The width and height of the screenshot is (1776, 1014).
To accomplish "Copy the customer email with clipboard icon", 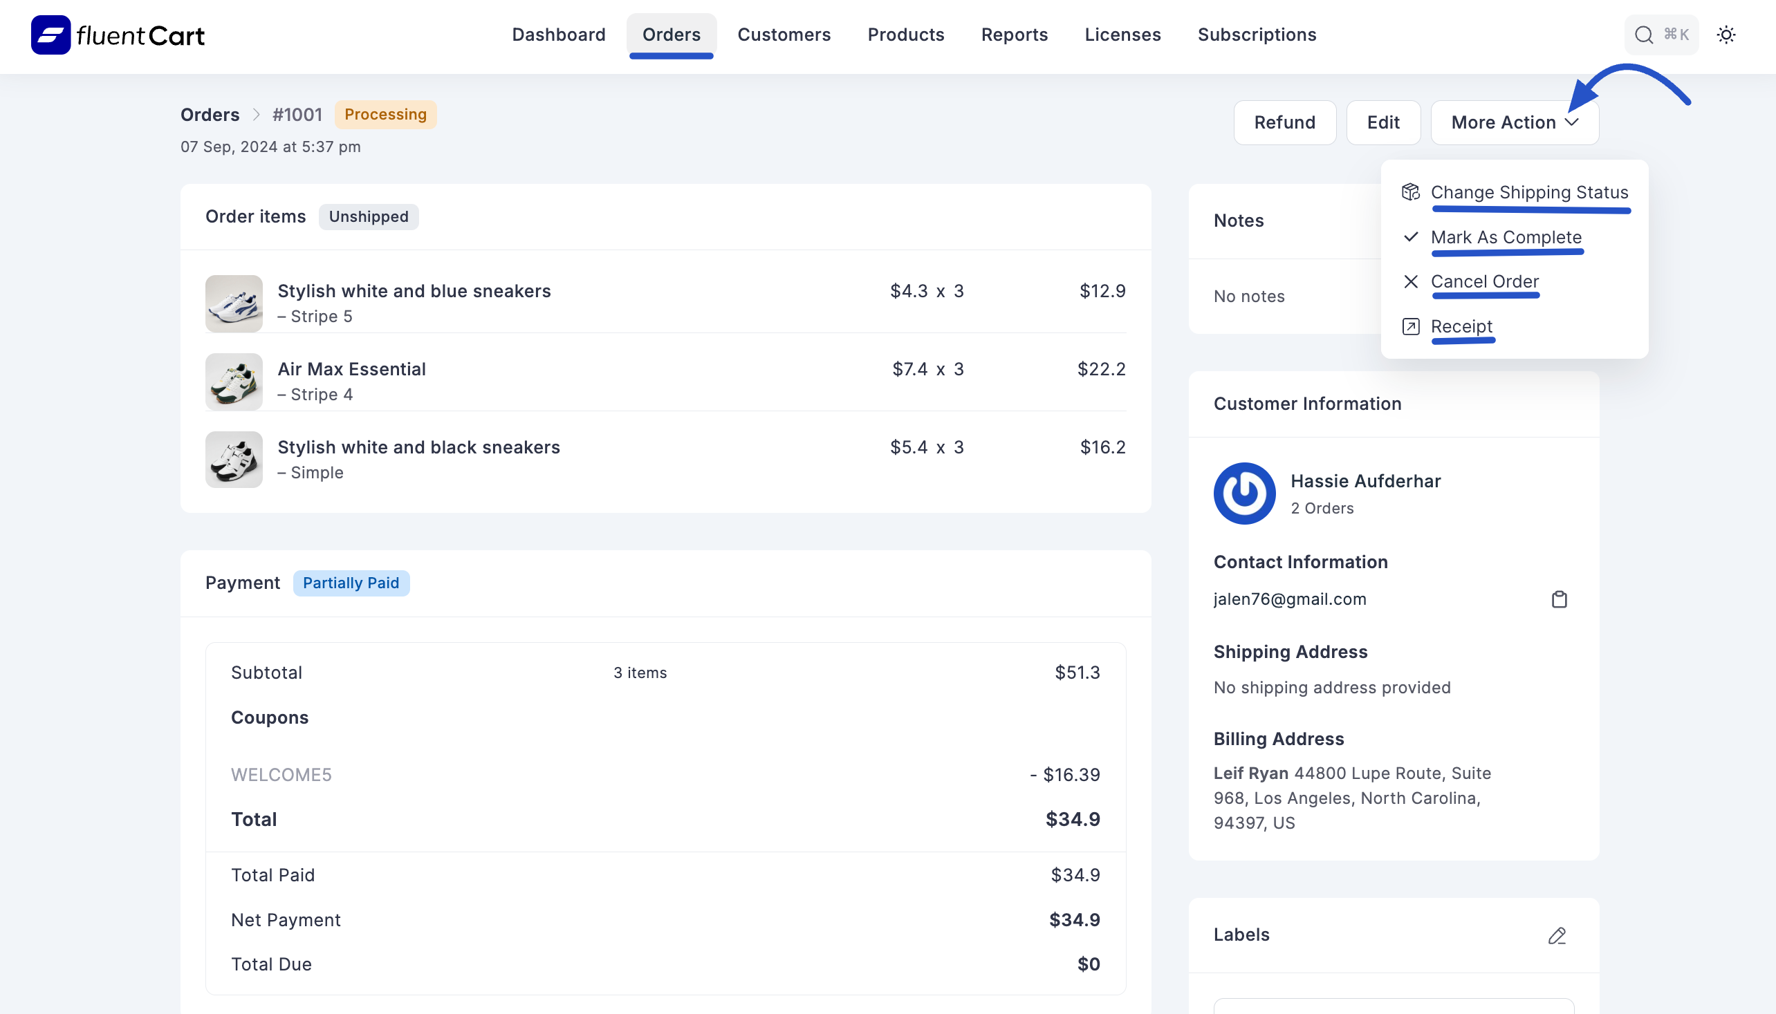I will (x=1560, y=599).
